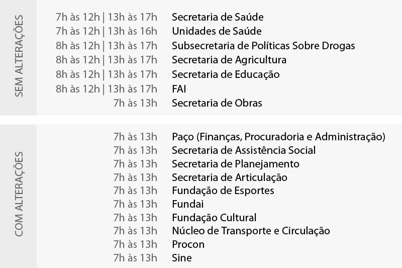The image size is (402, 268).
Task: Select the Sine entry
Action: 182,258
